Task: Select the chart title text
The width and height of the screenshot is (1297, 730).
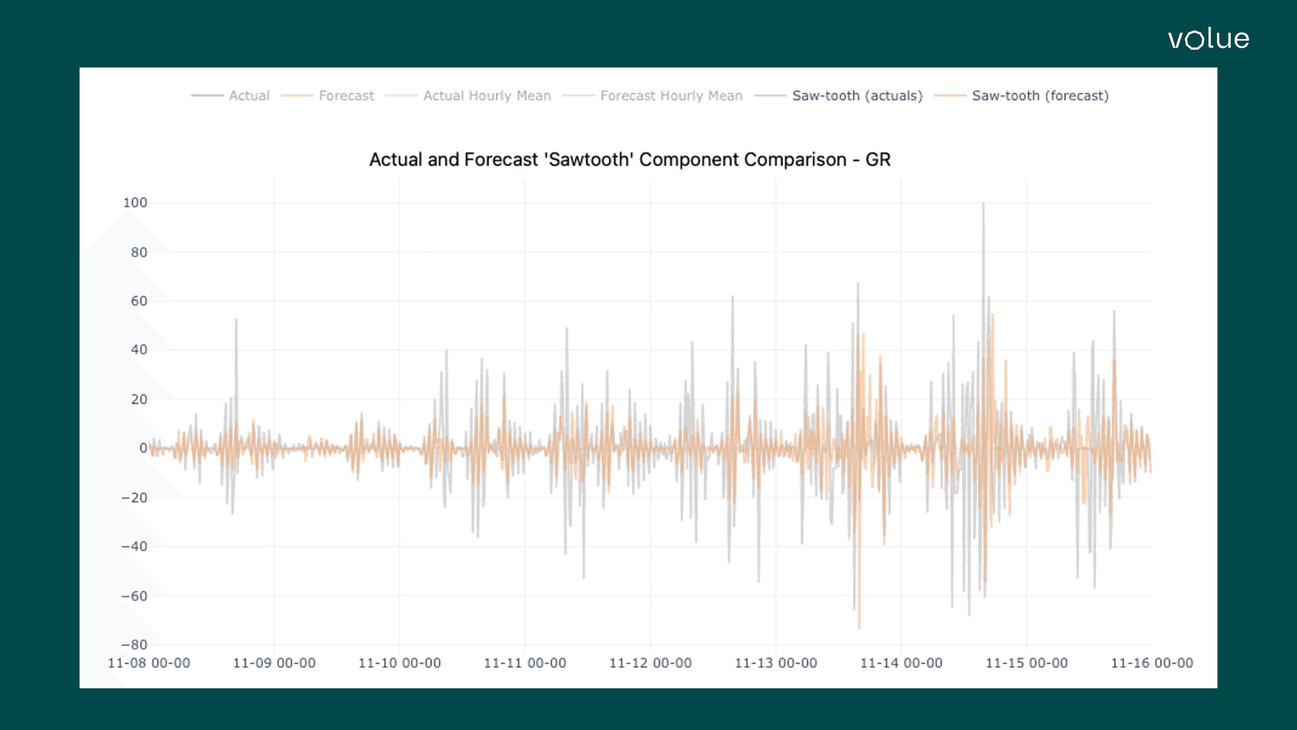Action: click(629, 160)
